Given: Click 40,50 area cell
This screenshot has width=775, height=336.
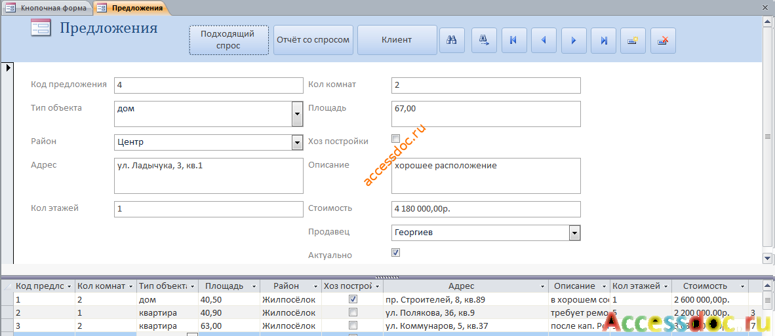Looking at the screenshot, I should (229, 299).
